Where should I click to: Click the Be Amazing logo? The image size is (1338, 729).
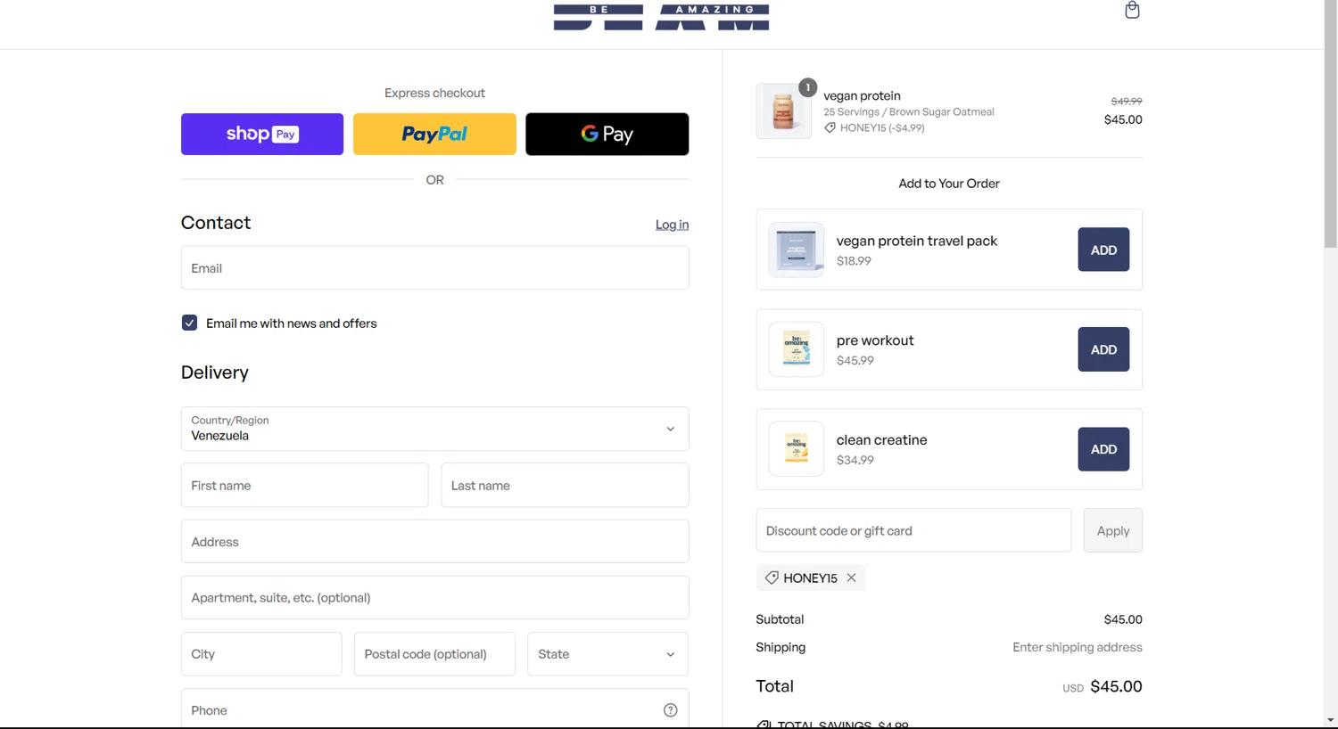(x=661, y=17)
